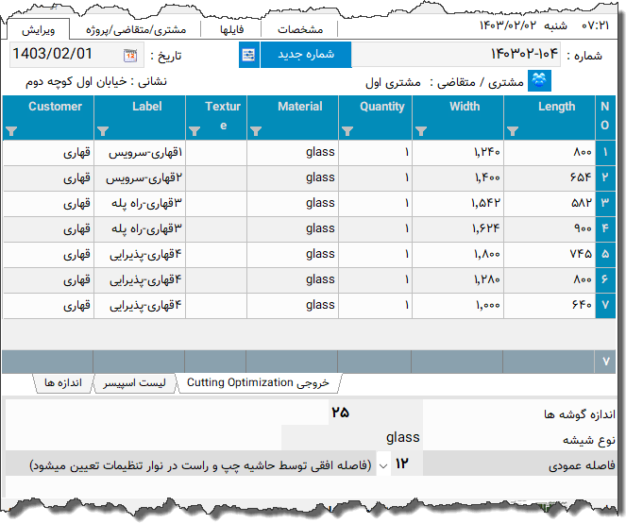
Task: Click the Width column filter icon
Action: [421, 130]
